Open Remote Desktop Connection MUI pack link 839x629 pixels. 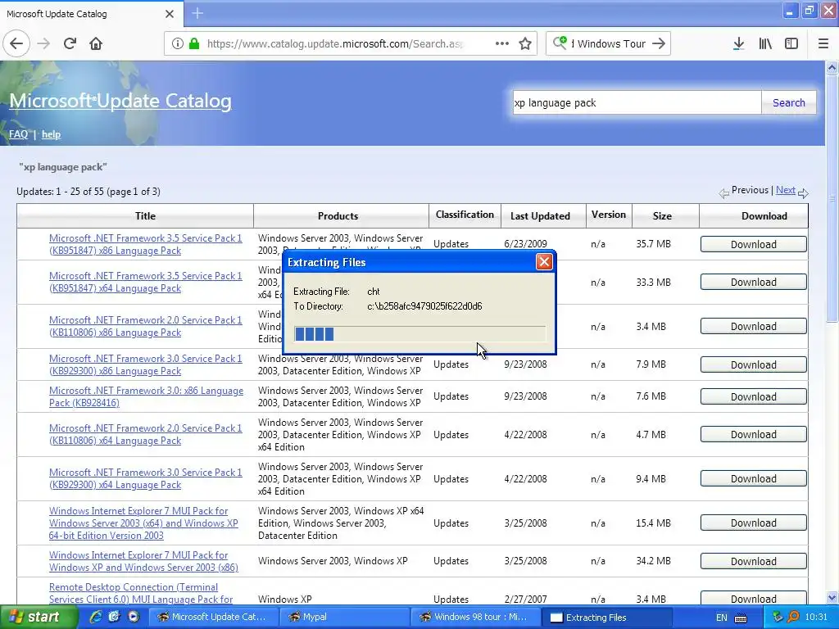point(141,593)
